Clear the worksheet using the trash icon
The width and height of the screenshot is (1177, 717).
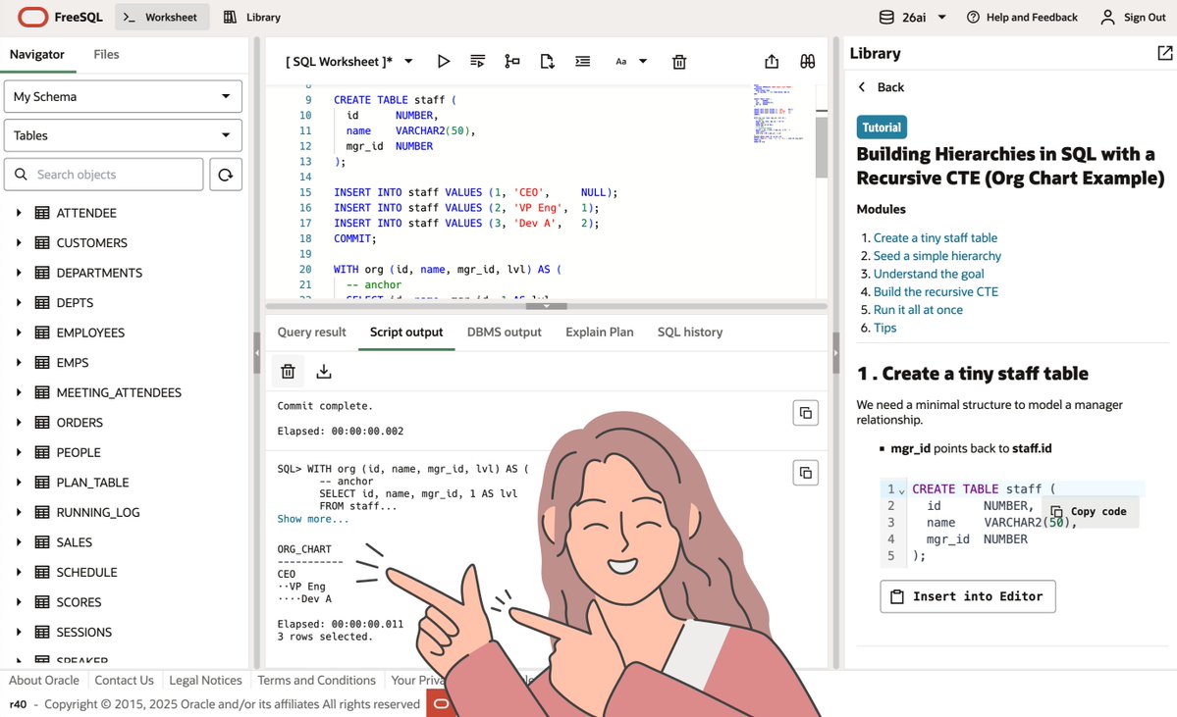click(678, 61)
